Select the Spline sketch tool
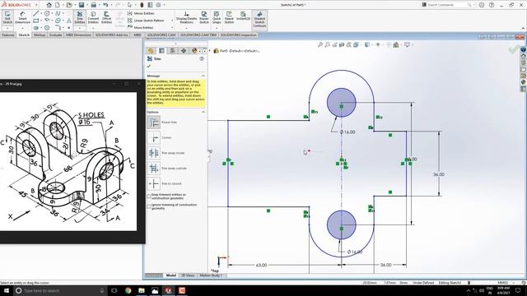The height and width of the screenshot is (296, 527). tap(58, 13)
